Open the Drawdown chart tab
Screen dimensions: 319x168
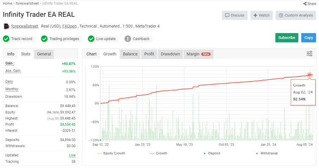(170, 54)
